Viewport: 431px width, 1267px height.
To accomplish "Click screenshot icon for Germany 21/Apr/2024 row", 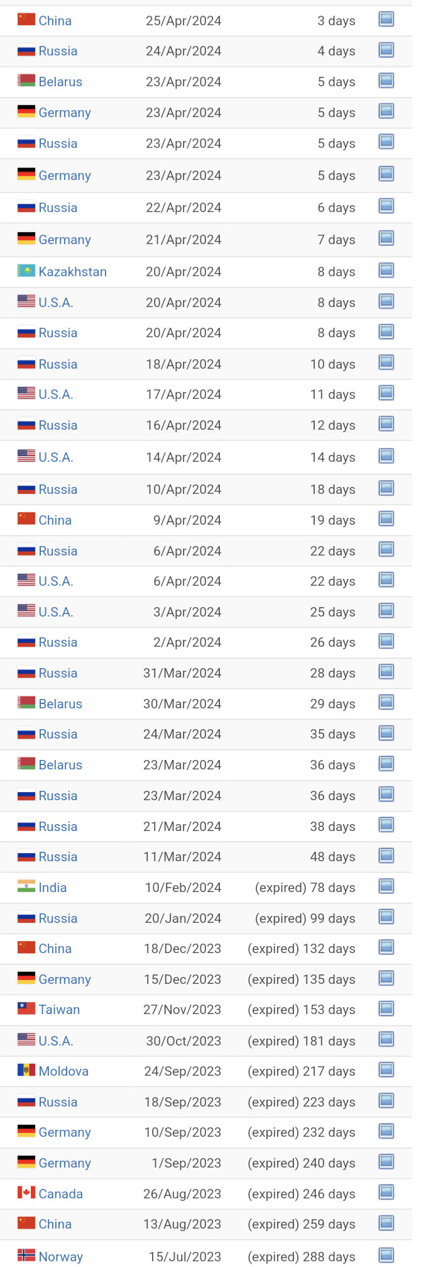I will (386, 238).
